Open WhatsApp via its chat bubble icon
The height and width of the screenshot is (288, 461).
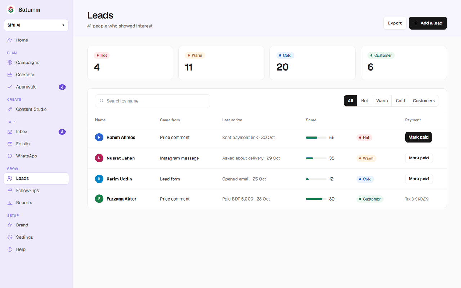tap(10, 156)
